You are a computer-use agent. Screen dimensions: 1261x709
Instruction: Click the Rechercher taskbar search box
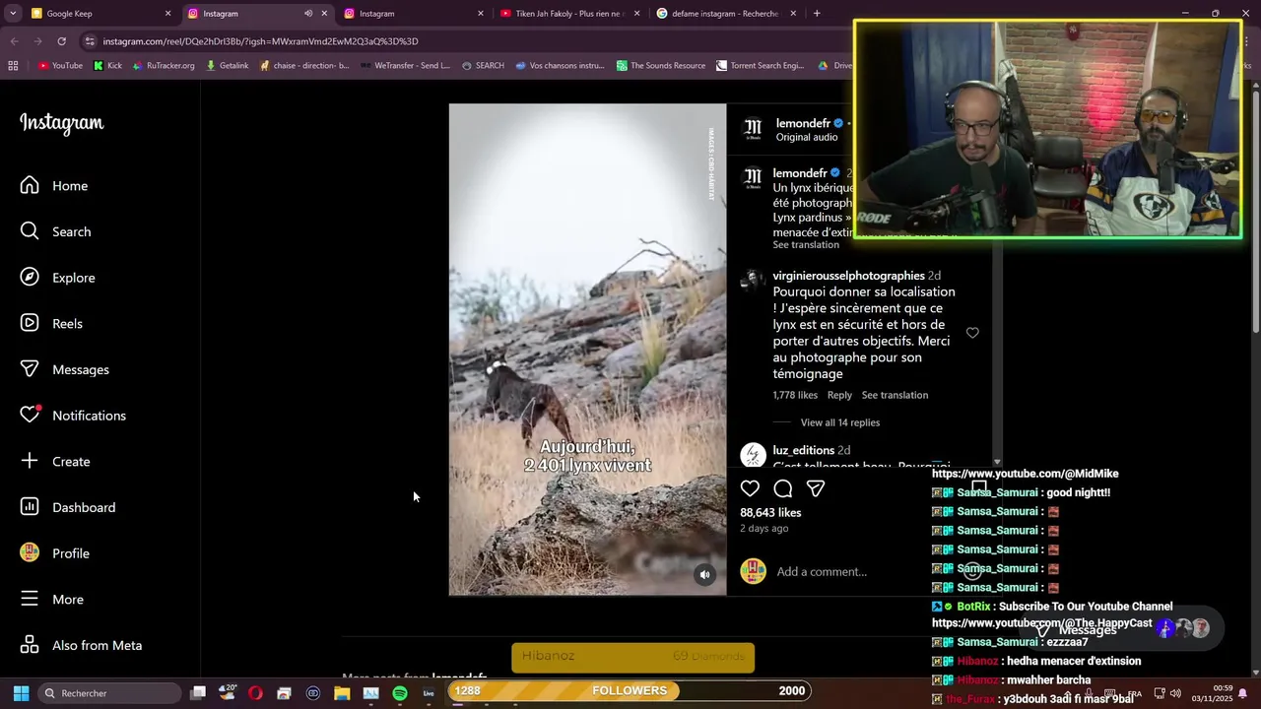tap(110, 693)
